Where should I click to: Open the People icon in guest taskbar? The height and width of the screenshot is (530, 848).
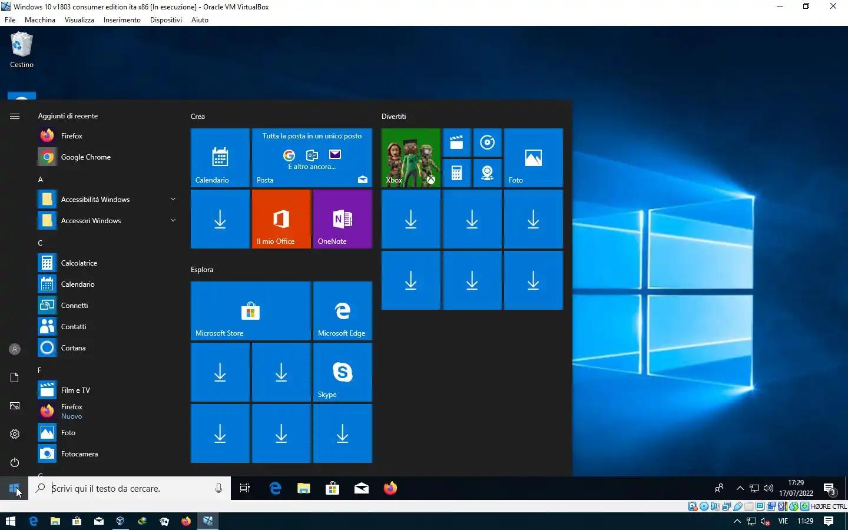click(719, 488)
